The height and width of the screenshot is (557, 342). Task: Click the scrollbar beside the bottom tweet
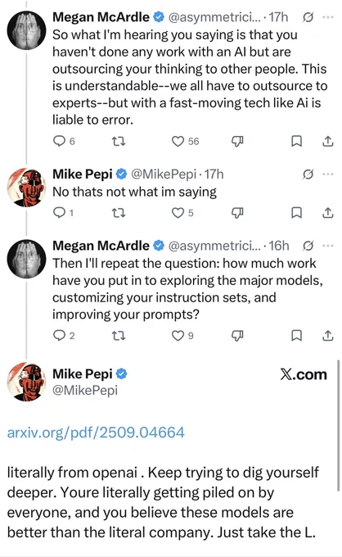coord(338,426)
